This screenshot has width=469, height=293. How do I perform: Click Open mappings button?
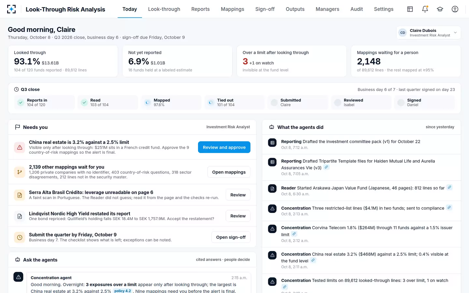click(x=229, y=172)
